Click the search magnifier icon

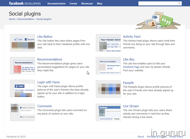tap(180, 3)
